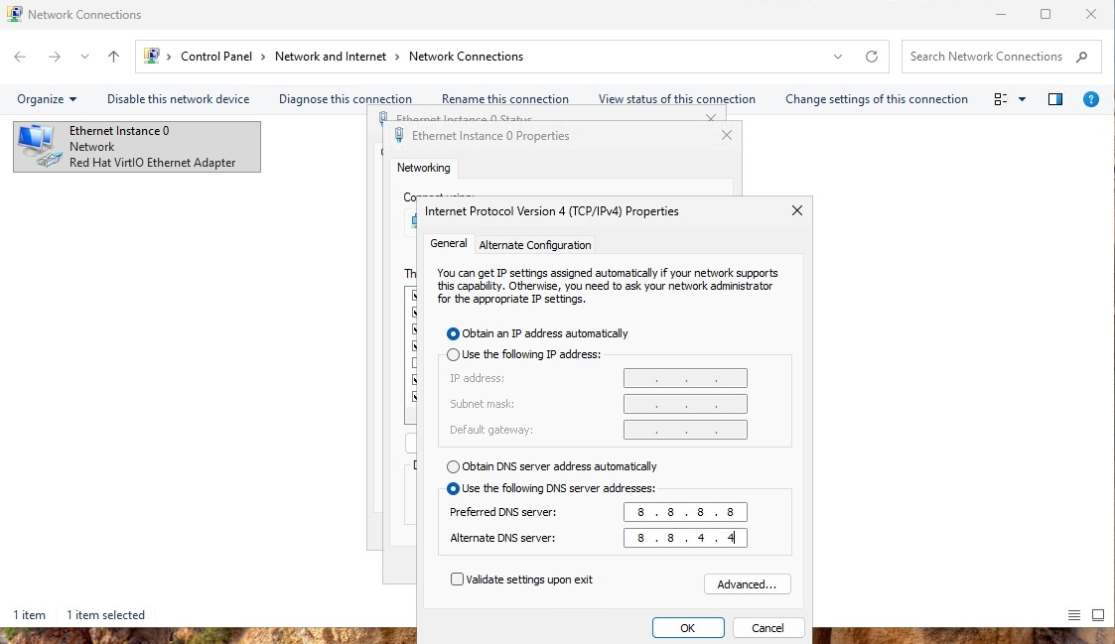Toggle the preview pane icon
This screenshot has height=644, width=1115.
[x=1055, y=99]
